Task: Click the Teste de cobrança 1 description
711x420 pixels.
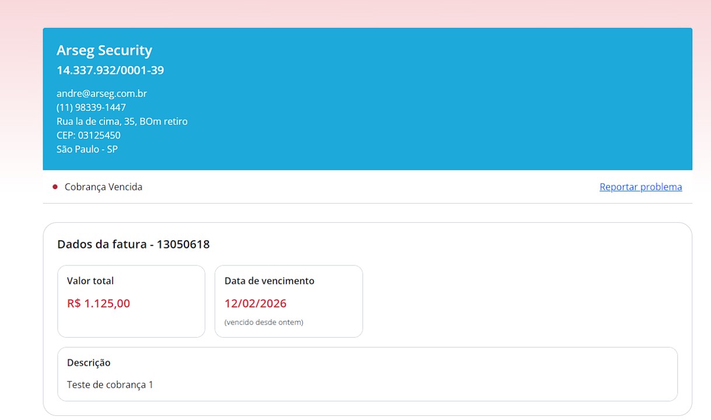Action: coord(110,385)
